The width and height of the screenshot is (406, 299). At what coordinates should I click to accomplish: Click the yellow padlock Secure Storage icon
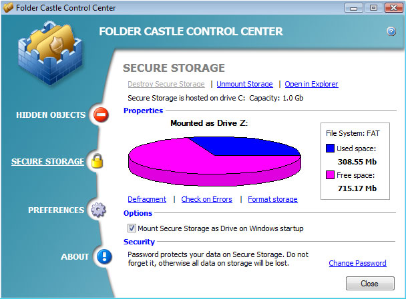click(x=97, y=161)
